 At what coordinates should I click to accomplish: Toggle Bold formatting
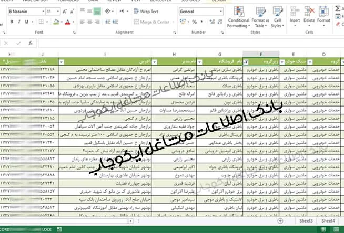click(x=12, y=22)
